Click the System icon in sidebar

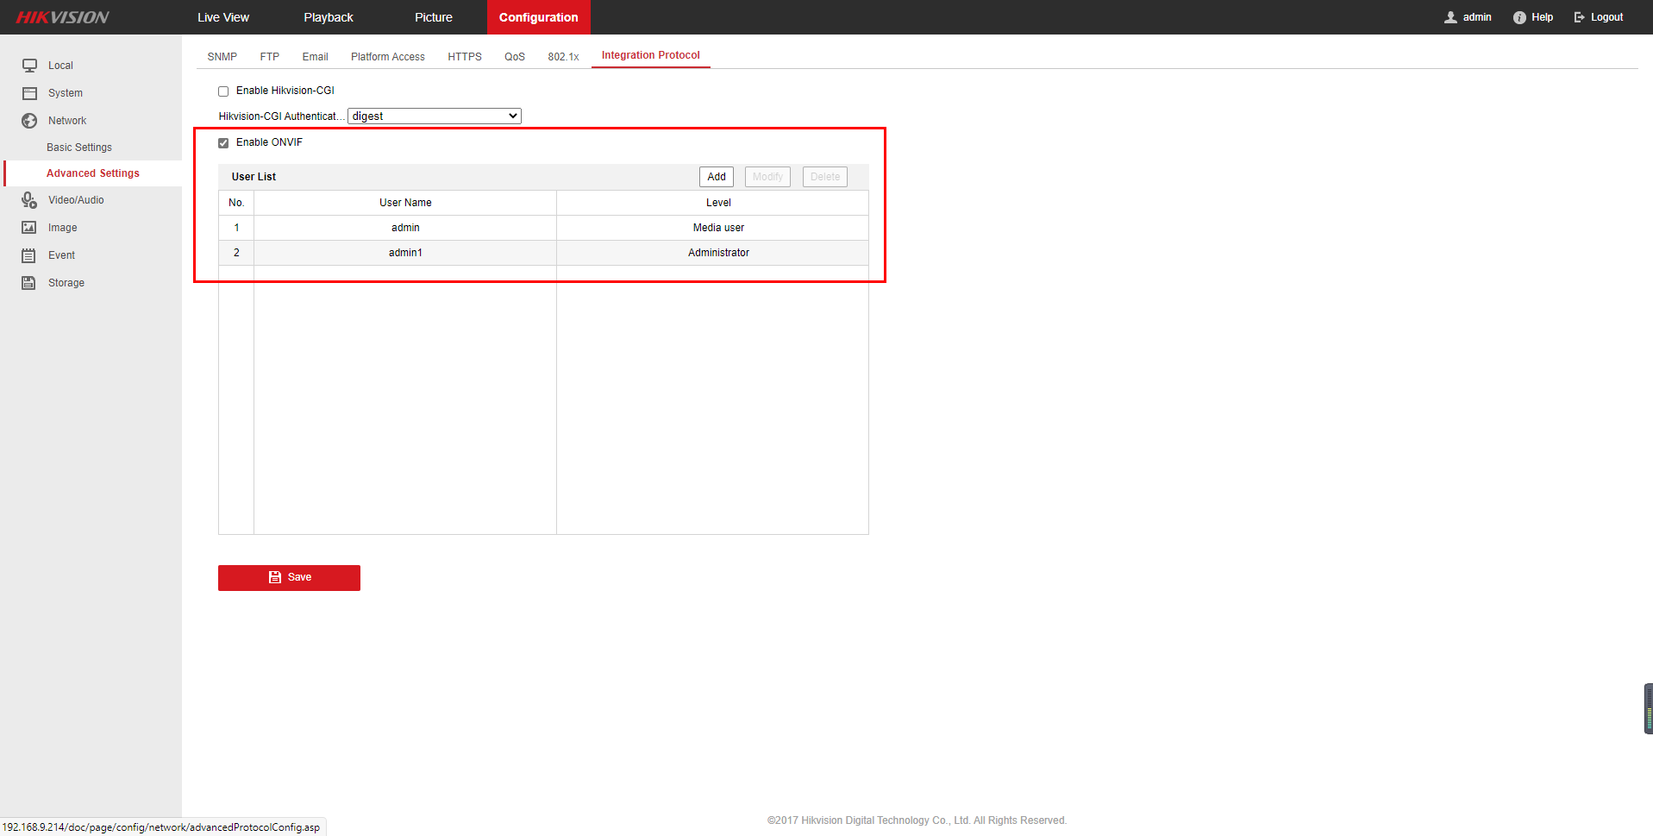pyautogui.click(x=29, y=93)
